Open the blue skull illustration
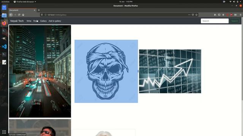This screenshot has width=243, height=136. [x=106, y=71]
